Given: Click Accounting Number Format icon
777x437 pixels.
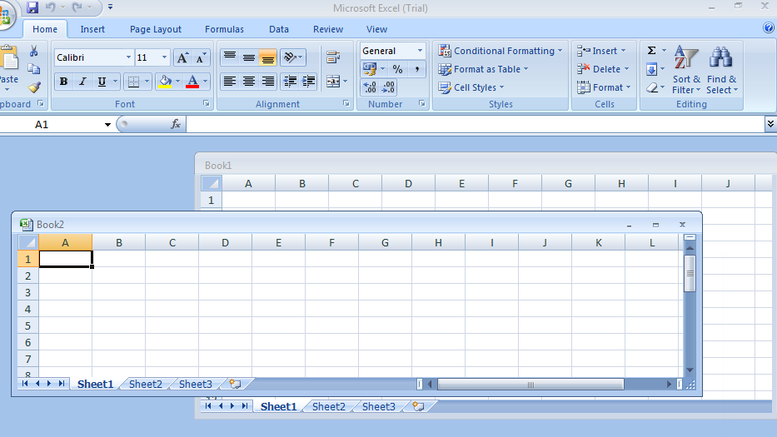Looking at the screenshot, I should click(370, 69).
